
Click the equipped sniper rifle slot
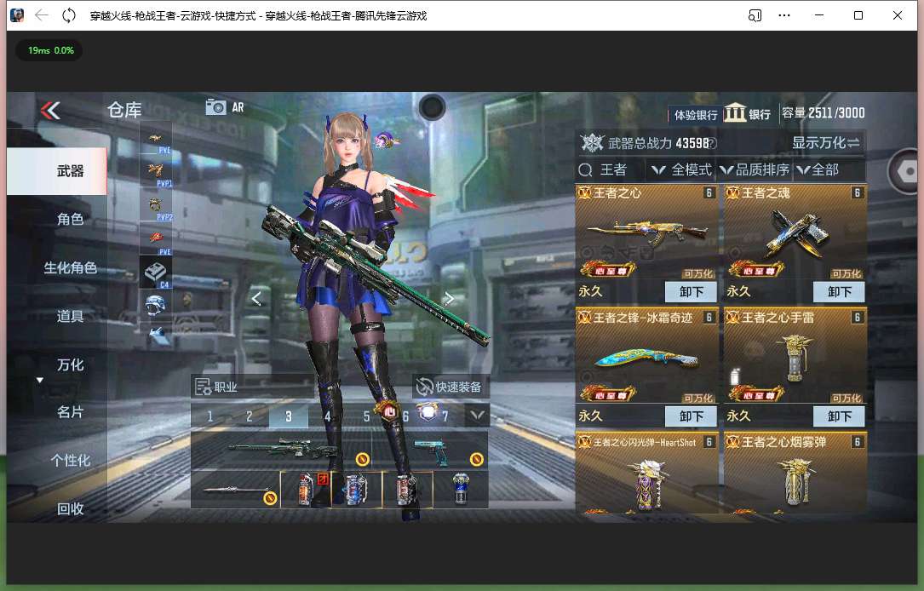pyautogui.click(x=282, y=450)
